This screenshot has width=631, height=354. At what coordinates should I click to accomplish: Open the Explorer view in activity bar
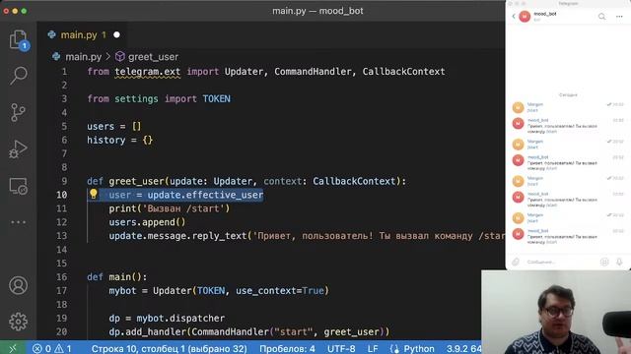[18, 39]
